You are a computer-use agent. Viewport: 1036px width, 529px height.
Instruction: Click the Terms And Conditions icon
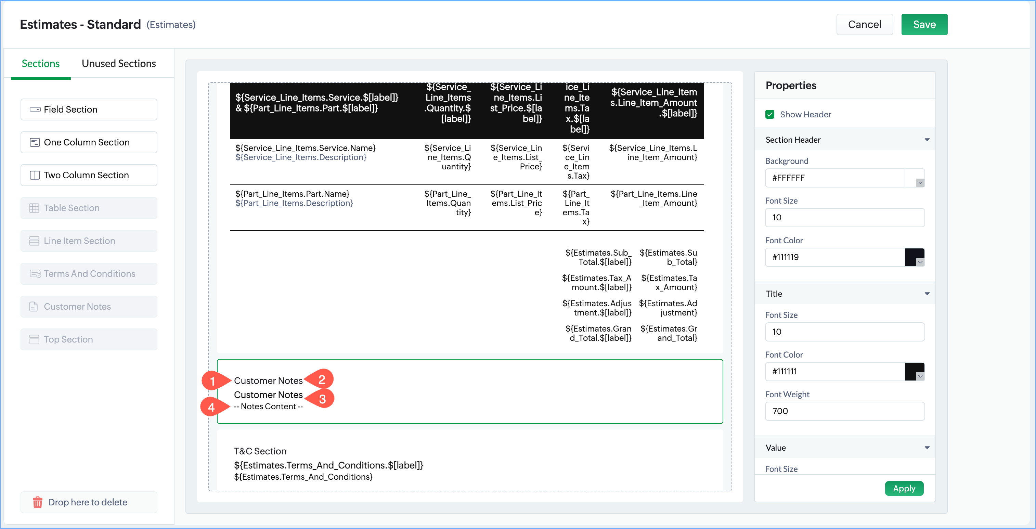35,274
